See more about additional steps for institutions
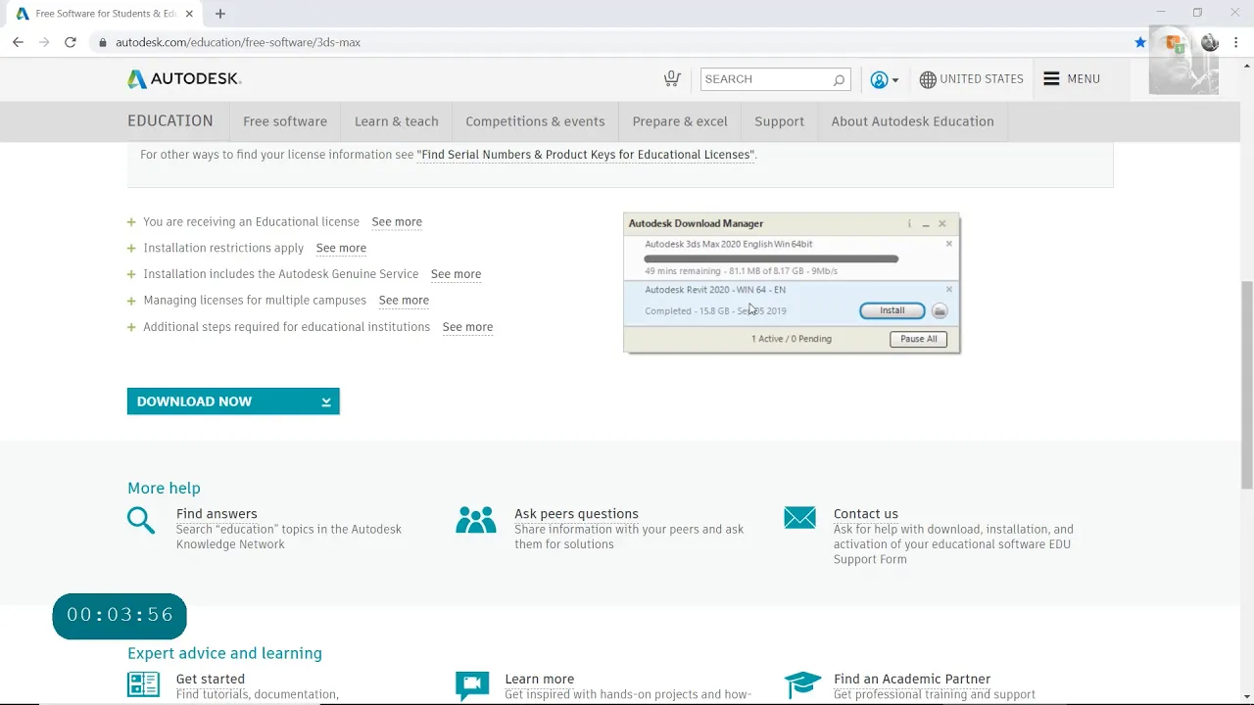 pyautogui.click(x=467, y=327)
